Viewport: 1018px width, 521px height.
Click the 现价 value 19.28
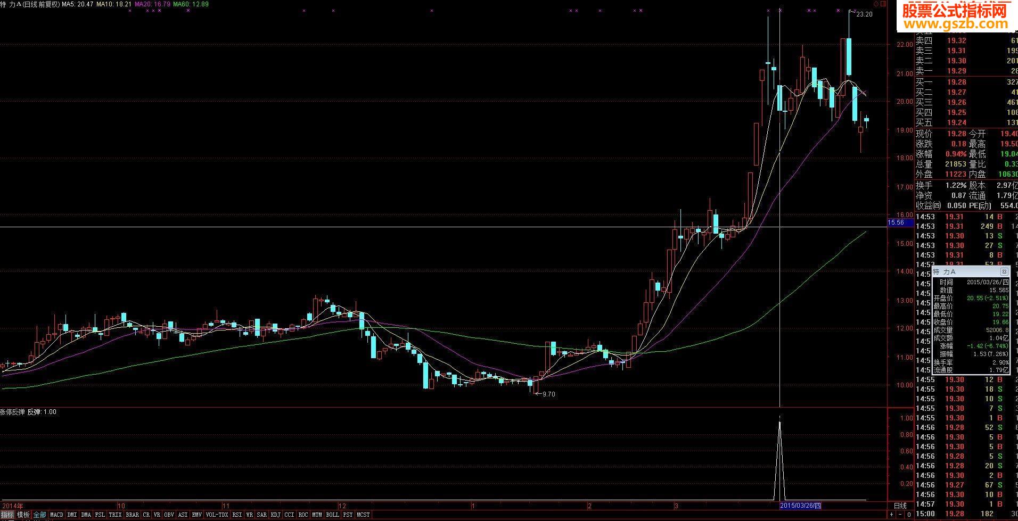pos(956,134)
